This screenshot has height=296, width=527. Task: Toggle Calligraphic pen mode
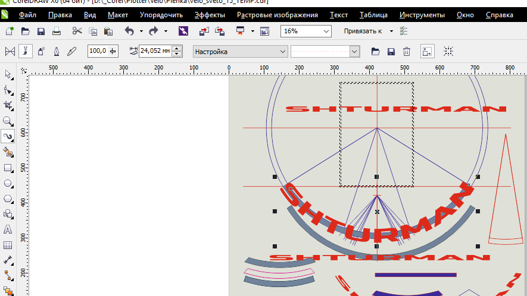tap(57, 51)
